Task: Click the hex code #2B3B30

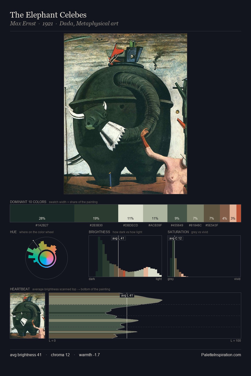Action: [96, 225]
